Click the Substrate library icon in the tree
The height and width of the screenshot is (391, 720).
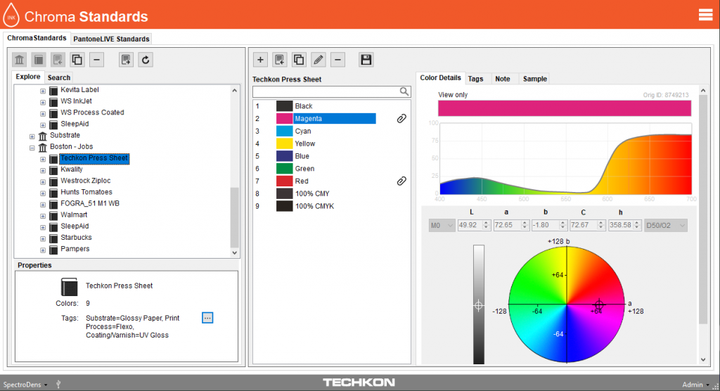click(x=43, y=136)
